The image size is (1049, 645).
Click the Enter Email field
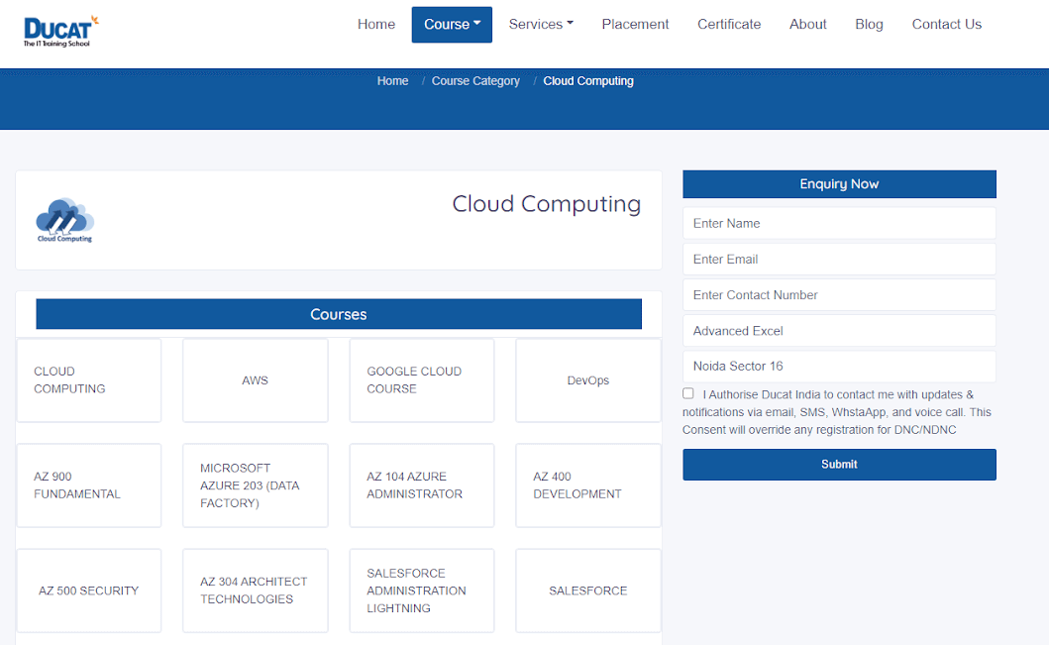coord(839,259)
